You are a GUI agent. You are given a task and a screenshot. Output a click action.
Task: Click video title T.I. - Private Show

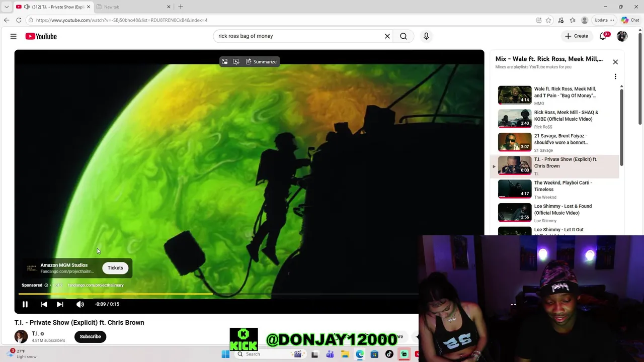tap(79, 323)
